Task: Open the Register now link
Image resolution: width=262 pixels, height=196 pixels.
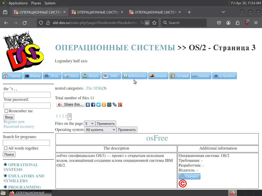Action: 14,122
